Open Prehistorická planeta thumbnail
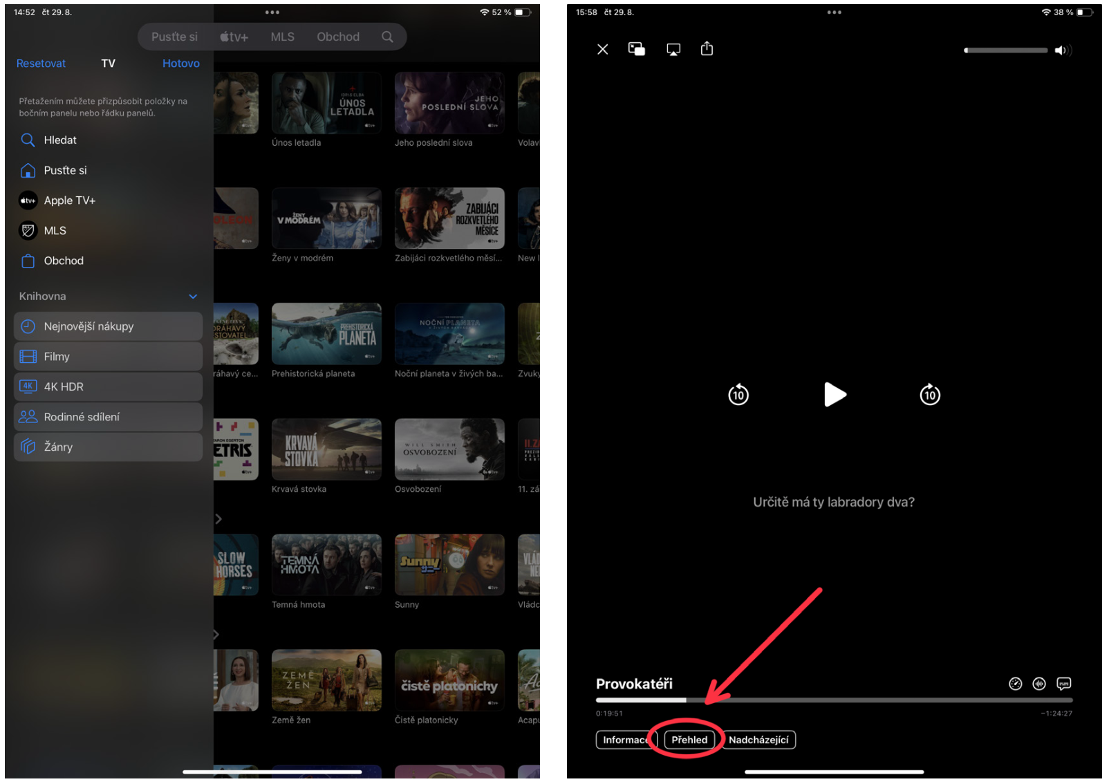The image size is (1109, 784). point(326,334)
